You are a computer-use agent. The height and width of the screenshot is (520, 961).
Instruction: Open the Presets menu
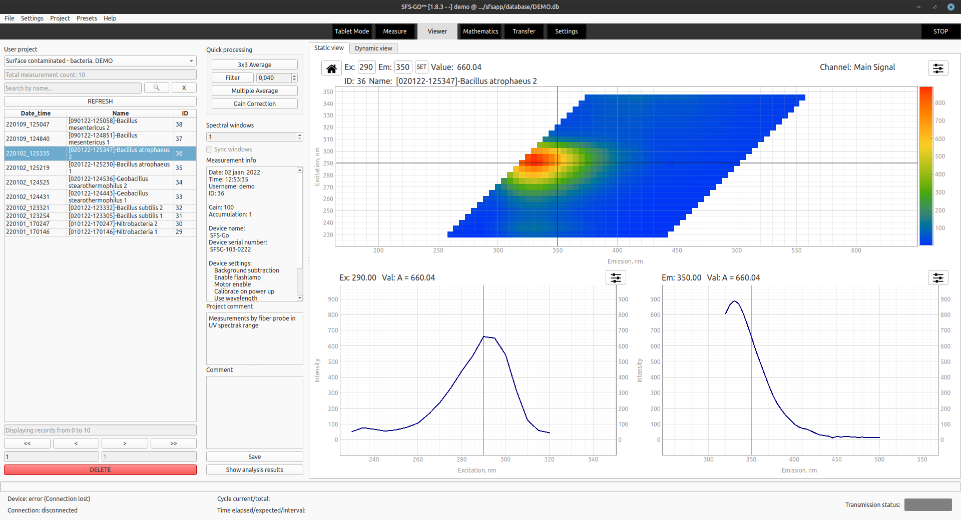coord(86,18)
